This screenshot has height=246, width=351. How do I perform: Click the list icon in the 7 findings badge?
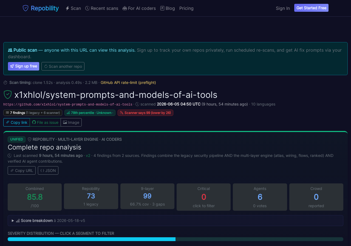[7, 113]
